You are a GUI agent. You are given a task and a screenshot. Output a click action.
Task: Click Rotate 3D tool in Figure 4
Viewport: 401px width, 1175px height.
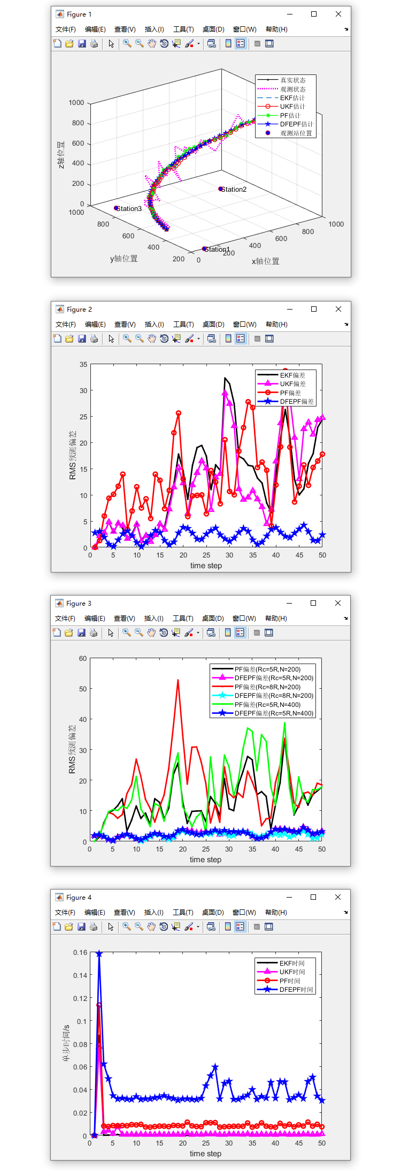pos(164,927)
